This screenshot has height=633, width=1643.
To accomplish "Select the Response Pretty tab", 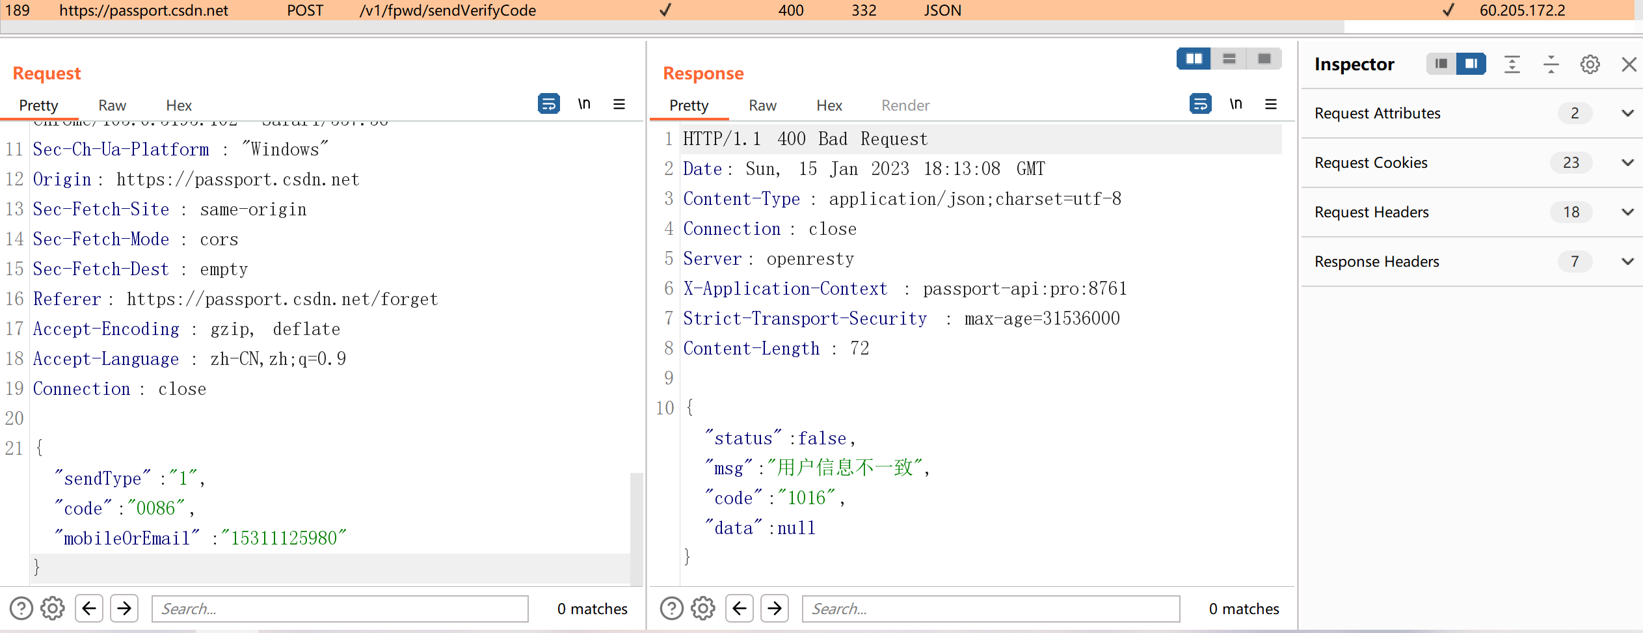I will (x=689, y=105).
